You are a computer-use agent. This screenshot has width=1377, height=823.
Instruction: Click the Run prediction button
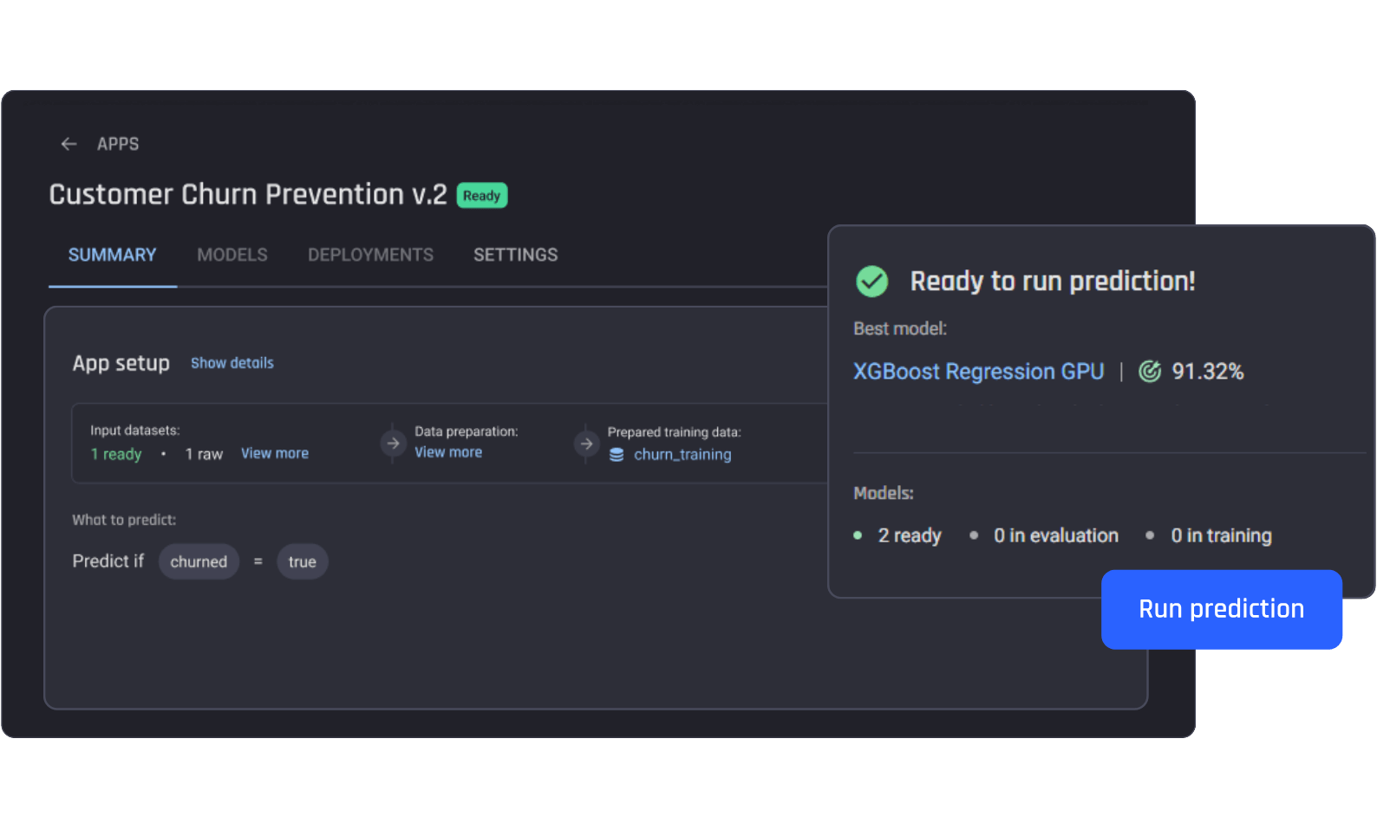pyautogui.click(x=1222, y=609)
